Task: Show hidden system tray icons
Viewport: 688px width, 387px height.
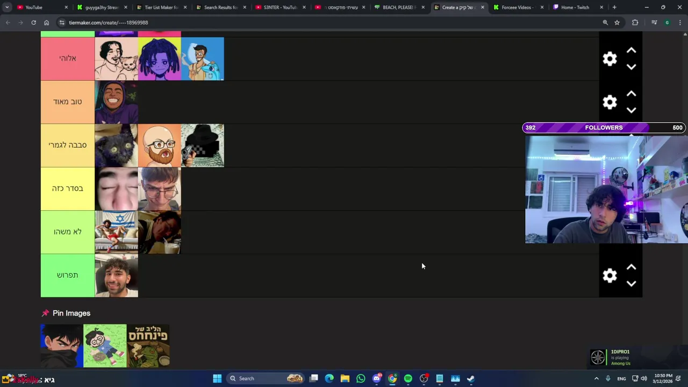Action: tap(596, 378)
